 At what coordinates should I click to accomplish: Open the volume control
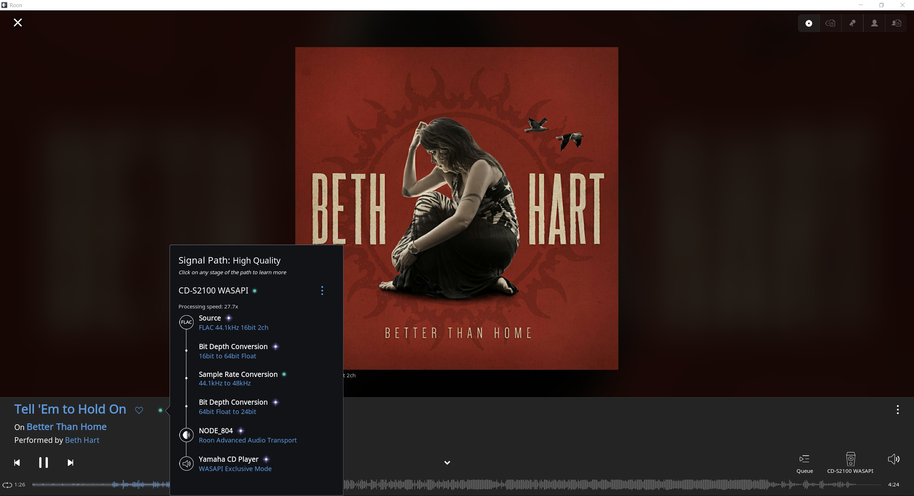pos(893,459)
